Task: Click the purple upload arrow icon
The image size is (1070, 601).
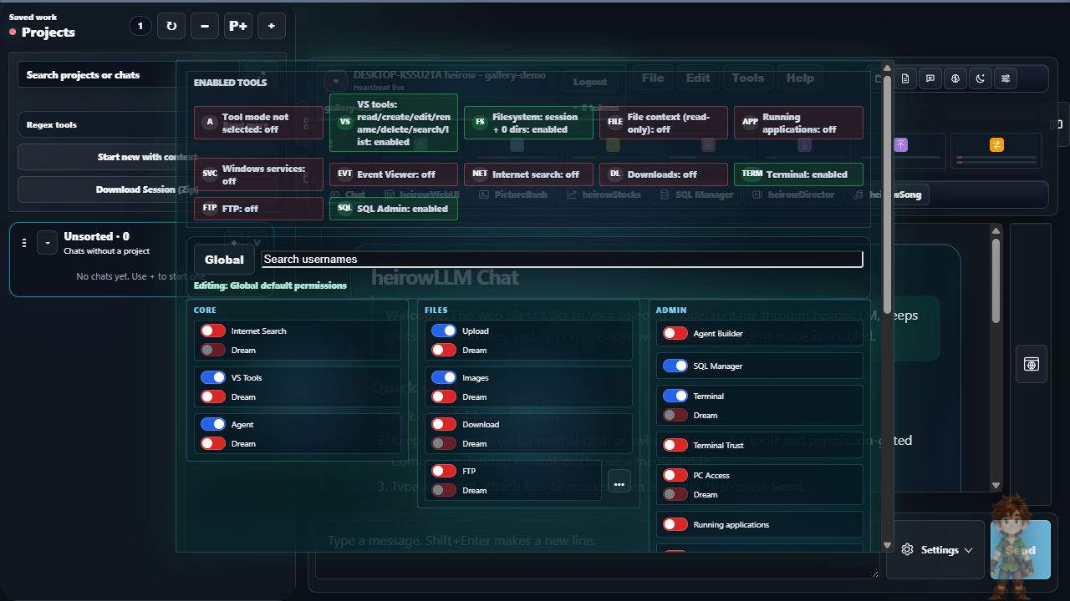Action: [901, 144]
